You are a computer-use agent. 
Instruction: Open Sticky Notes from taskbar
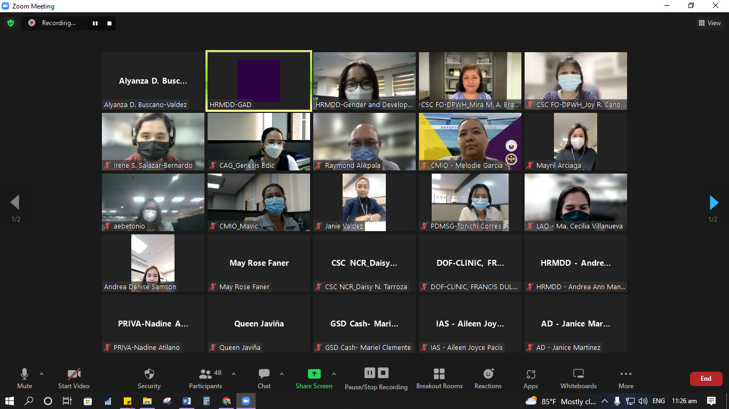point(128,401)
